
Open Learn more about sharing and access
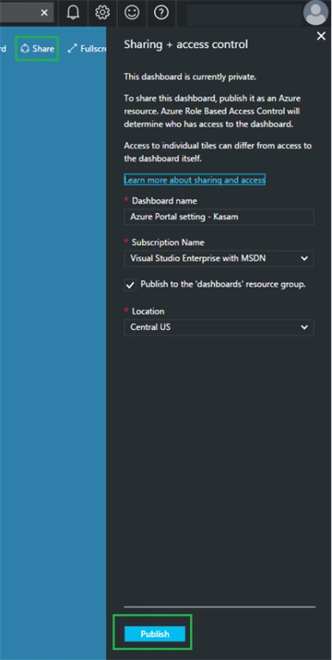point(194,180)
